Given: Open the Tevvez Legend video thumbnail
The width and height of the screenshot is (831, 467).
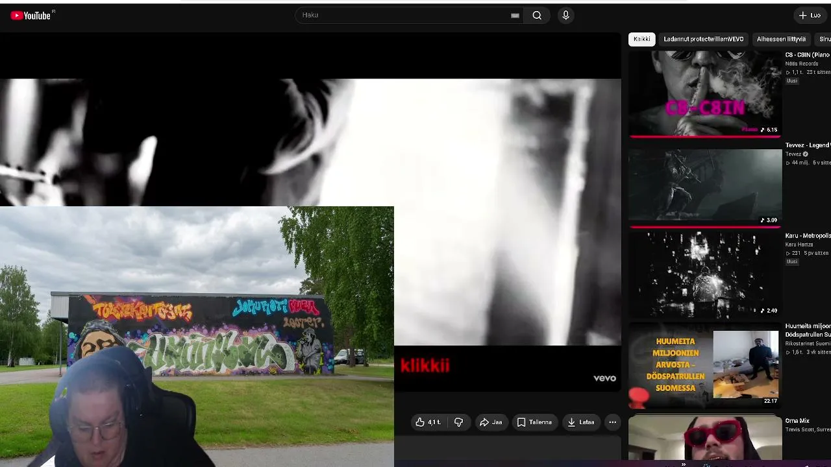Looking at the screenshot, I should 705,186.
